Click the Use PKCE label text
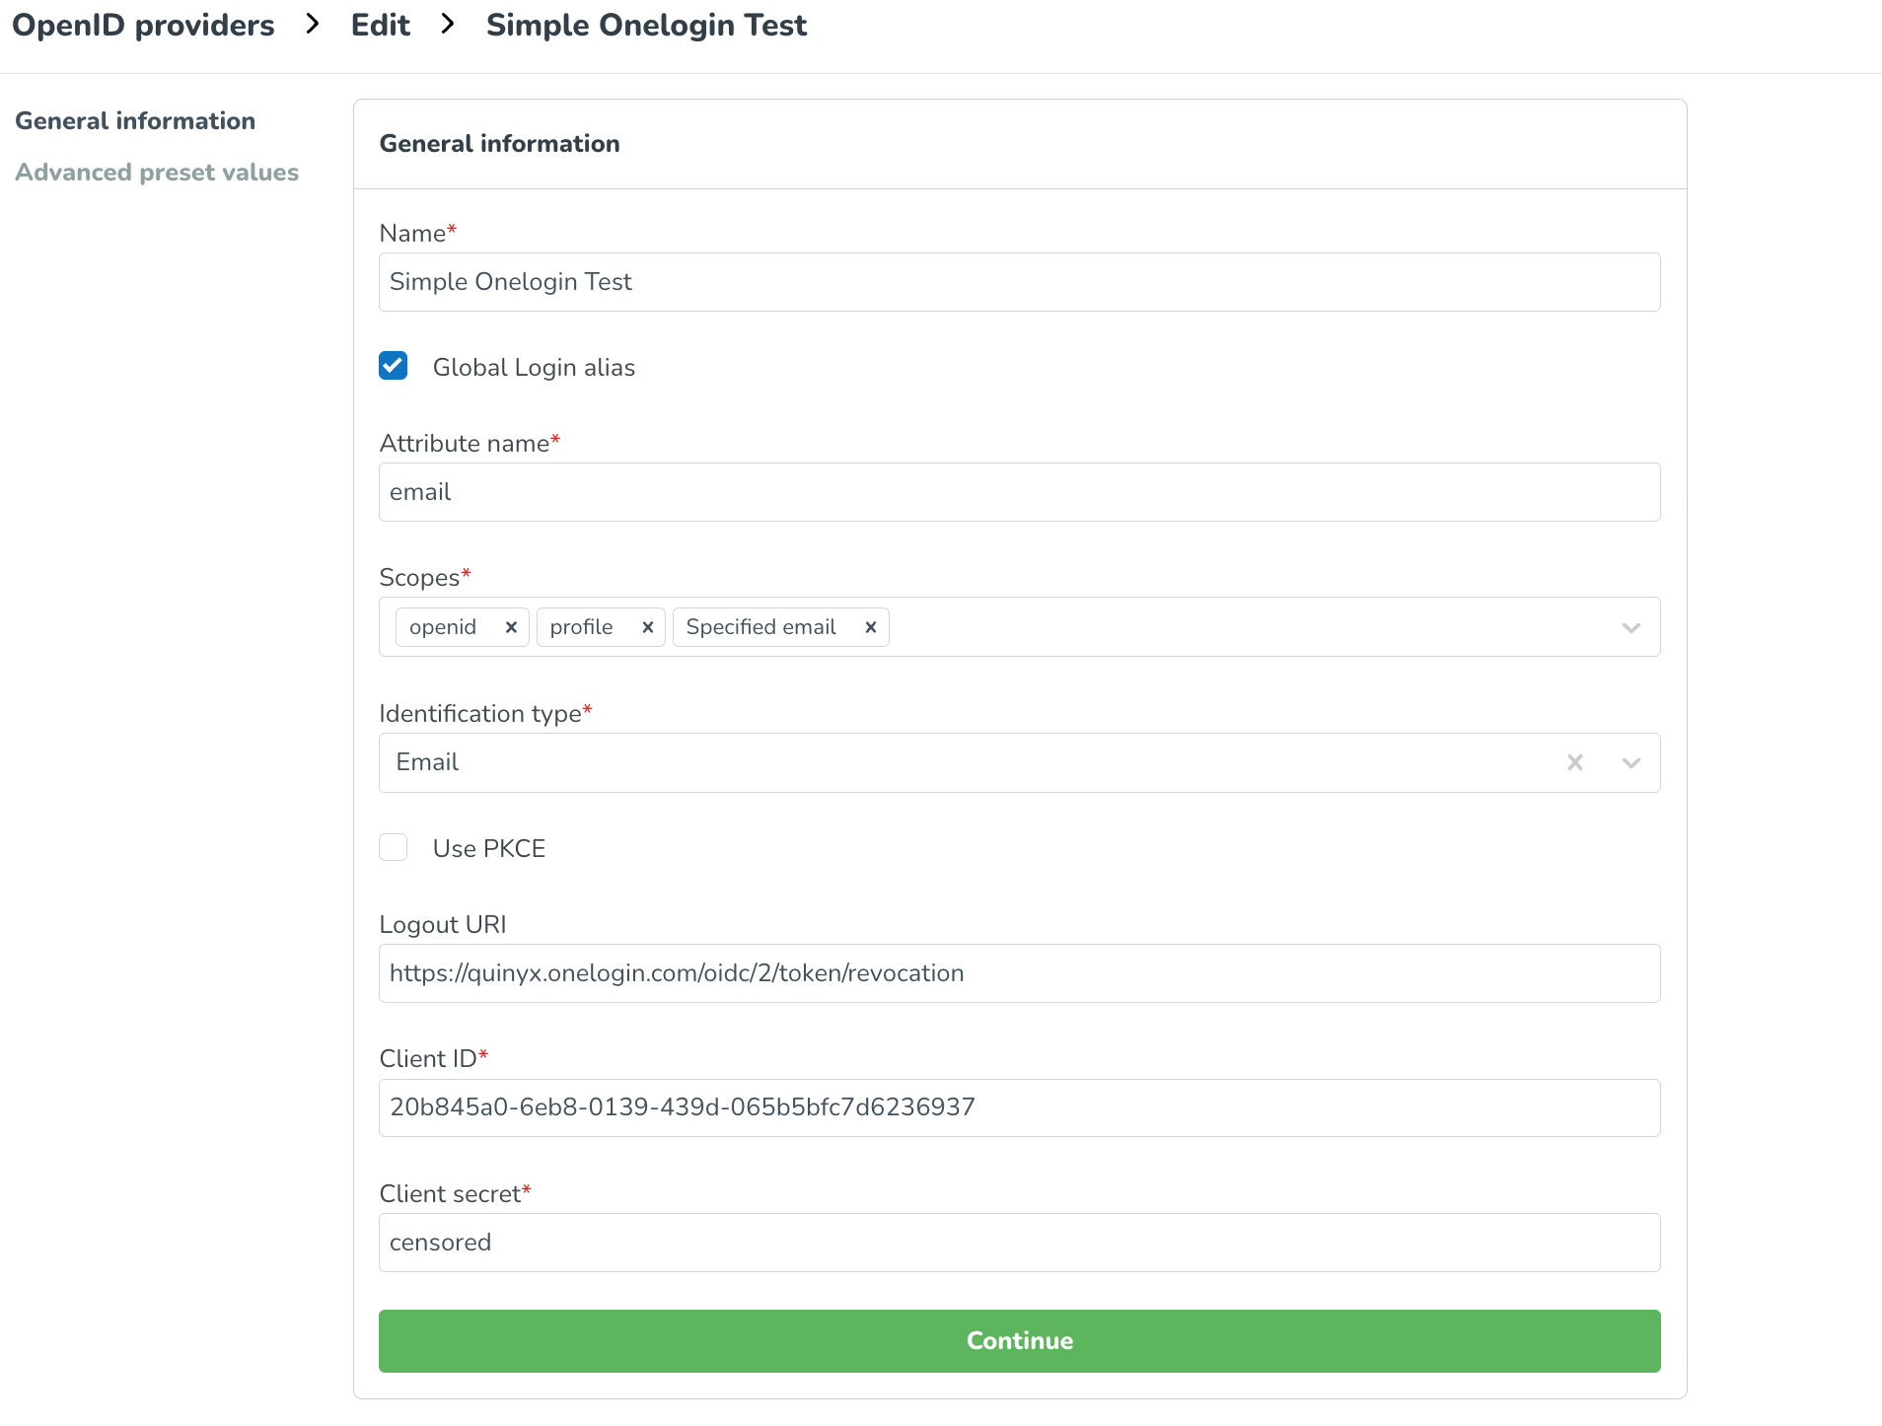Screen dimensions: 1882x1426 point(489,848)
